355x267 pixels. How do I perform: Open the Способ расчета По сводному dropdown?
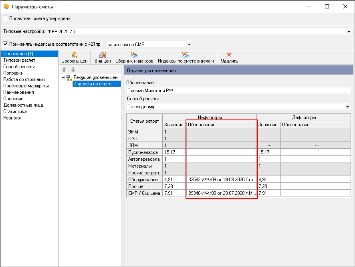(347, 107)
